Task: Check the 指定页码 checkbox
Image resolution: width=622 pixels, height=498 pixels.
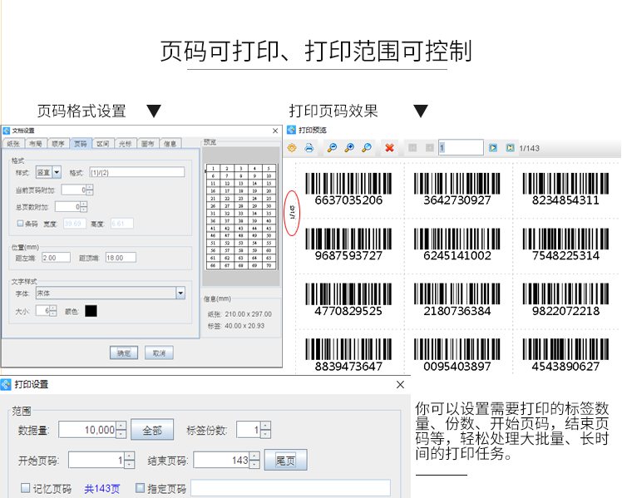Action: point(140,489)
